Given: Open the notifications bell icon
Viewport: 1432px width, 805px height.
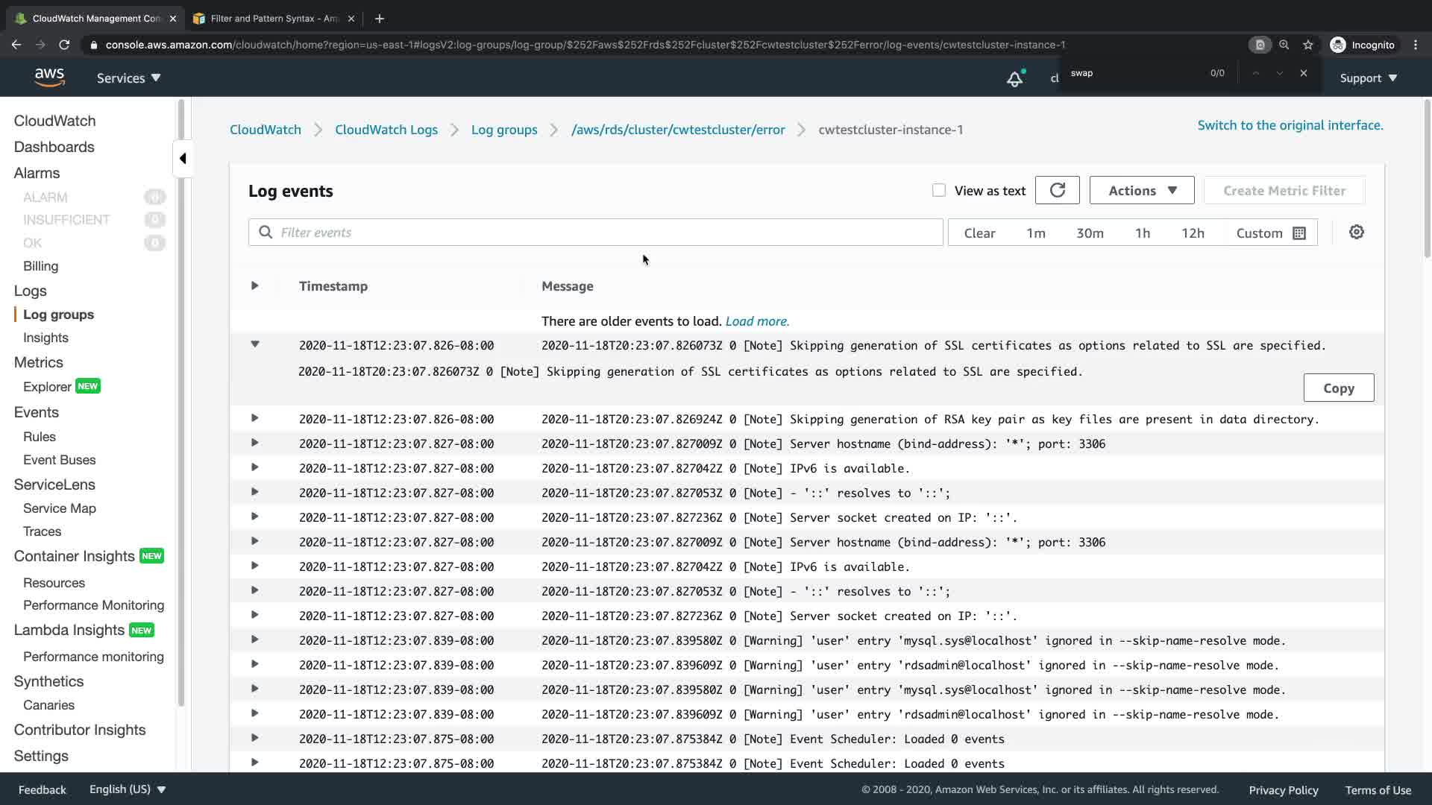Looking at the screenshot, I should click(x=1014, y=78).
